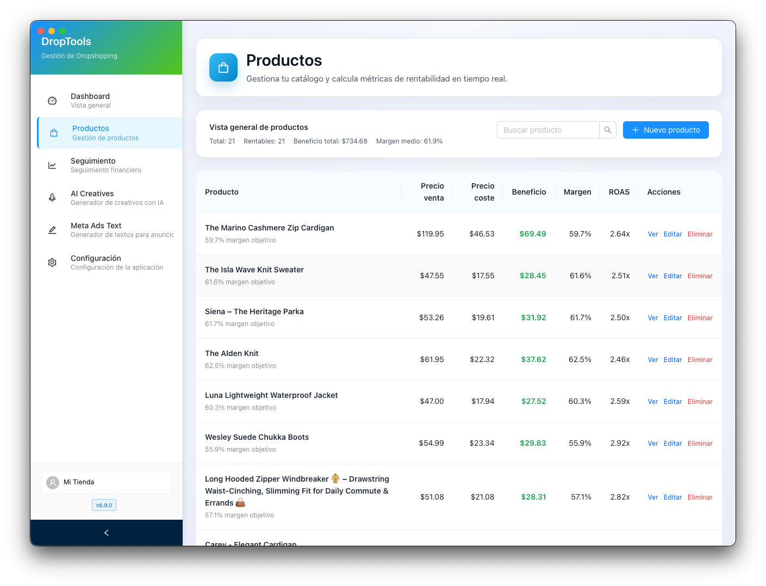
Task: Click the blue bag icon in the Productos header
Action: tap(223, 67)
